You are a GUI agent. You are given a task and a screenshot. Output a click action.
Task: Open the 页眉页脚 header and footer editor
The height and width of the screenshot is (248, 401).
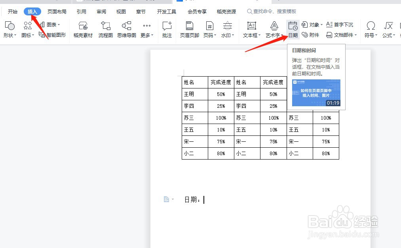189,30
